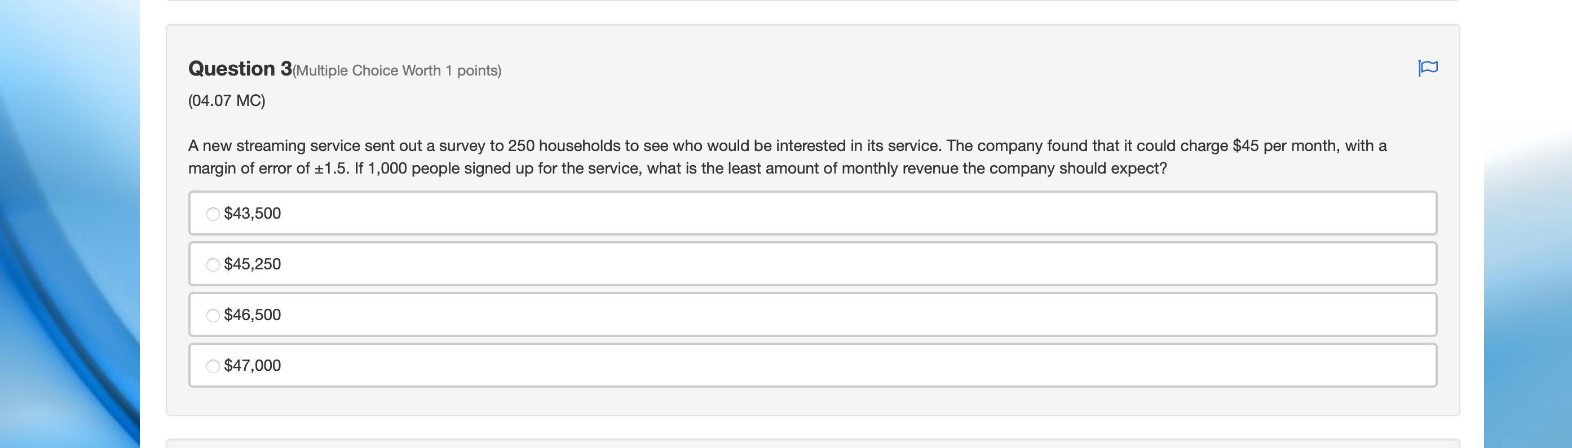Click the blue background area on the right
The height and width of the screenshot is (448, 1572).
click(x=1526, y=274)
